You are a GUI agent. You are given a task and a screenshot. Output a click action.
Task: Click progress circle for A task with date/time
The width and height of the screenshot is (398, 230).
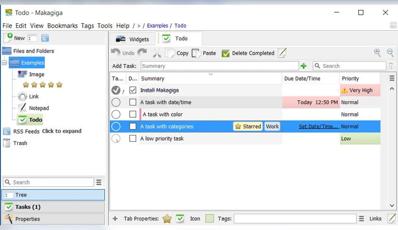116,102
